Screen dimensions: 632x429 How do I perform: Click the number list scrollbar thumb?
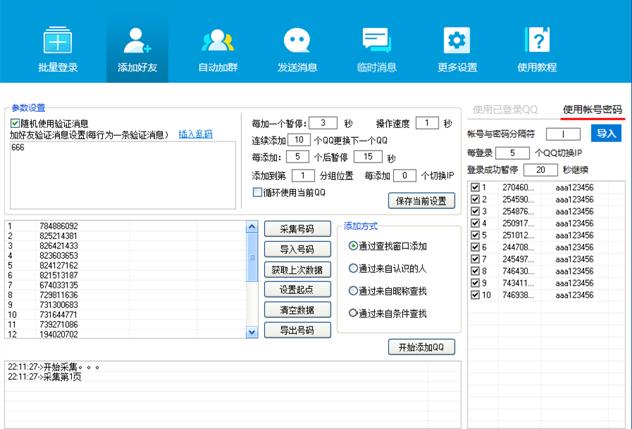(252, 257)
